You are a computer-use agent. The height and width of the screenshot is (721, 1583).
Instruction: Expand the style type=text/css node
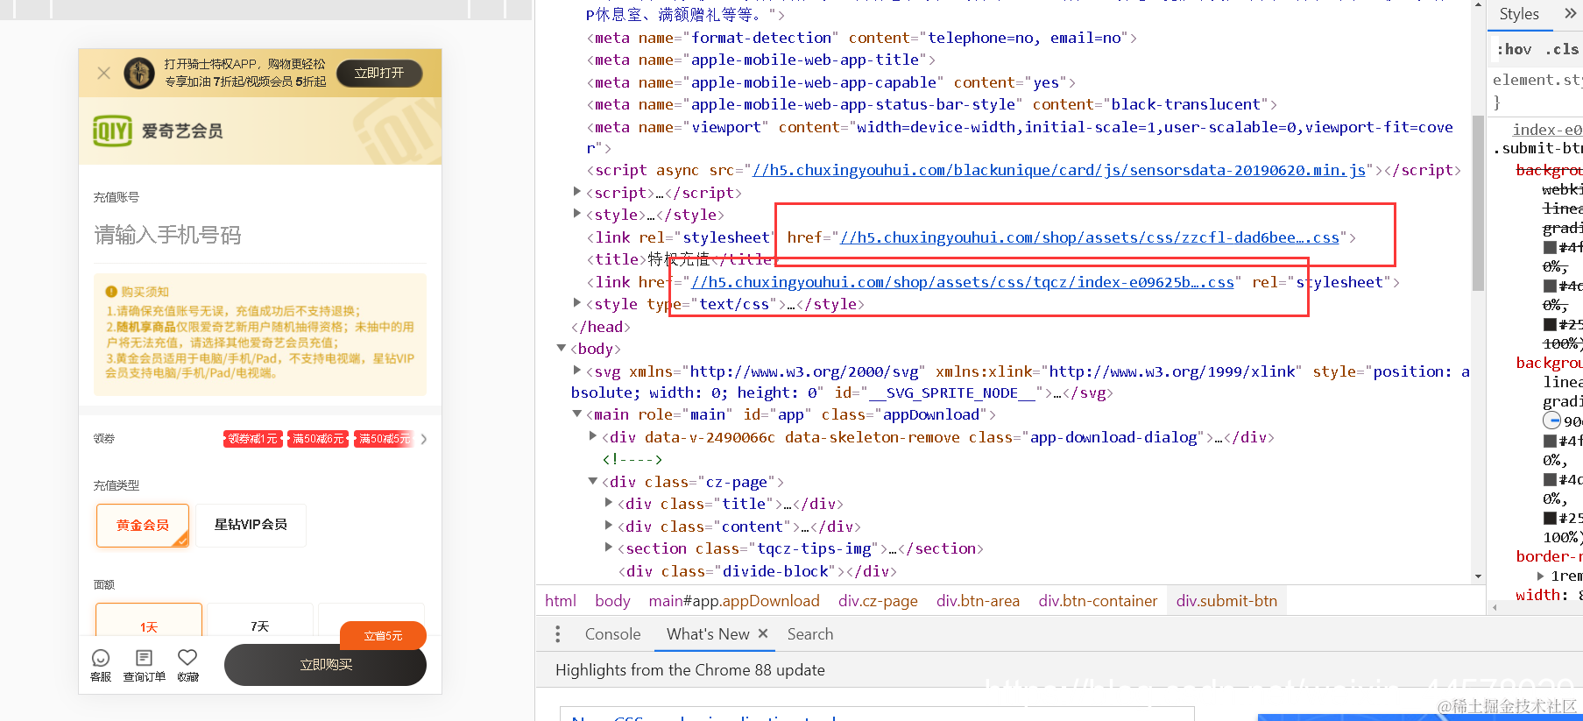click(576, 302)
